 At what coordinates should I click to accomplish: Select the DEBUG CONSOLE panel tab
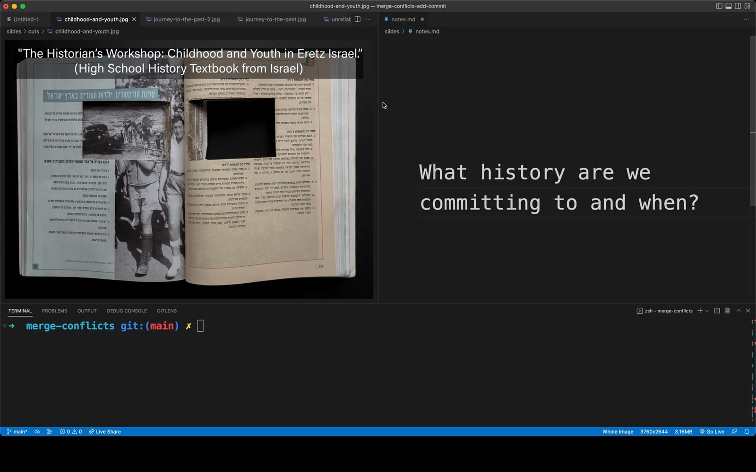coord(127,311)
